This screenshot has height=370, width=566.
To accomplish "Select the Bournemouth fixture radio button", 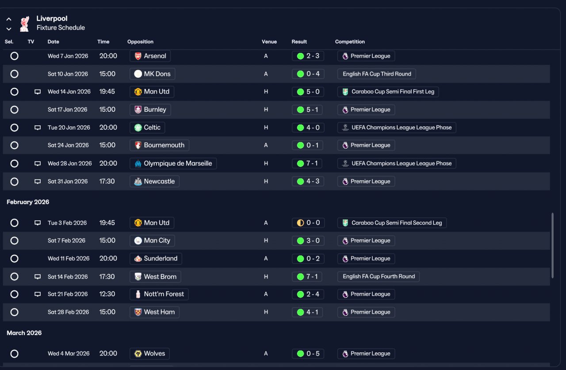I will click(x=14, y=145).
